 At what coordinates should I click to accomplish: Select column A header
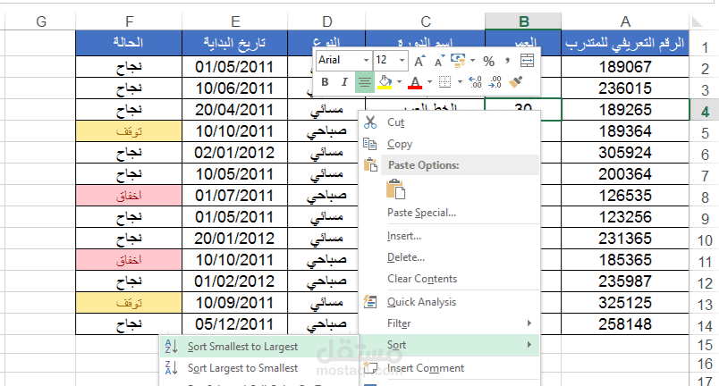click(x=625, y=21)
